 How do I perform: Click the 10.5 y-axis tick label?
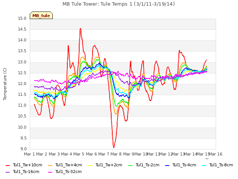(22, 116)
